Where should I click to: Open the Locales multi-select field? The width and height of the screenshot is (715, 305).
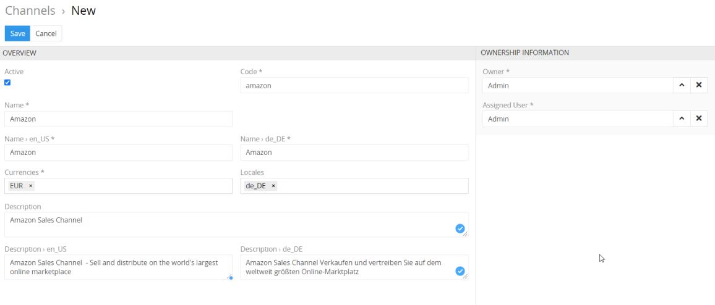371,186
